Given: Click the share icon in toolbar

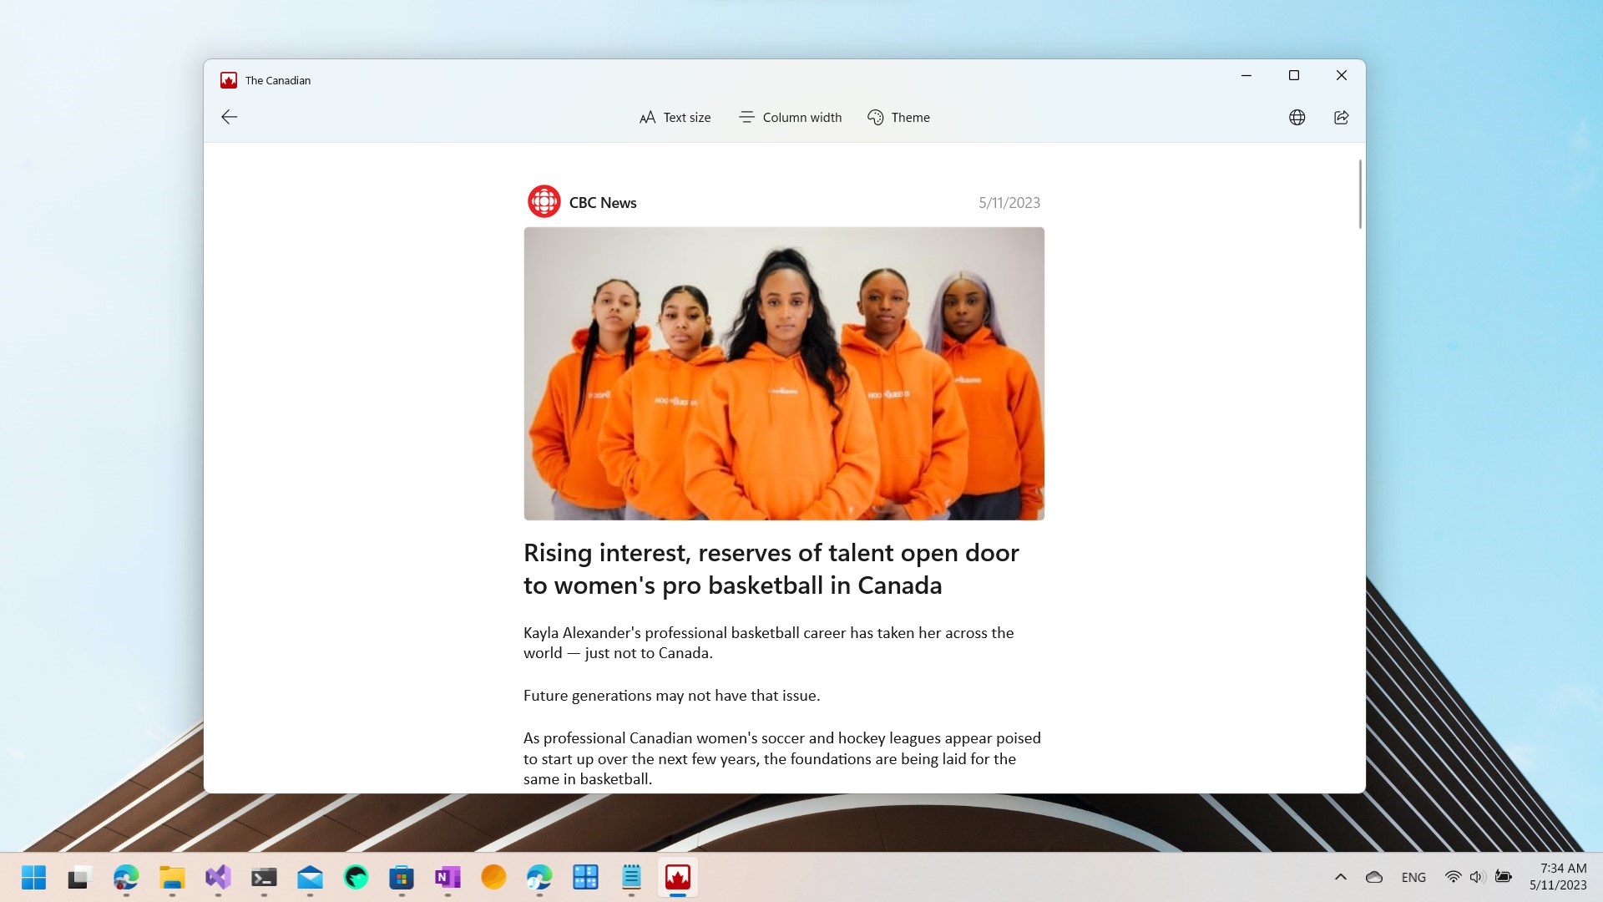Looking at the screenshot, I should tap(1341, 118).
